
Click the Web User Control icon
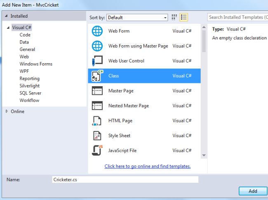point(97,61)
